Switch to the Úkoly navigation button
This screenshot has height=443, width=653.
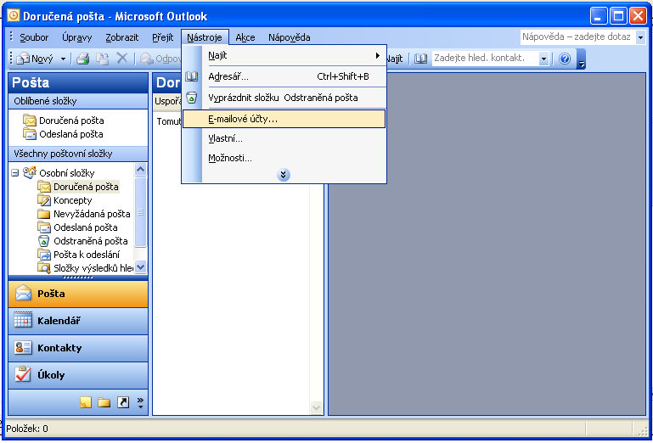pyautogui.click(x=78, y=375)
